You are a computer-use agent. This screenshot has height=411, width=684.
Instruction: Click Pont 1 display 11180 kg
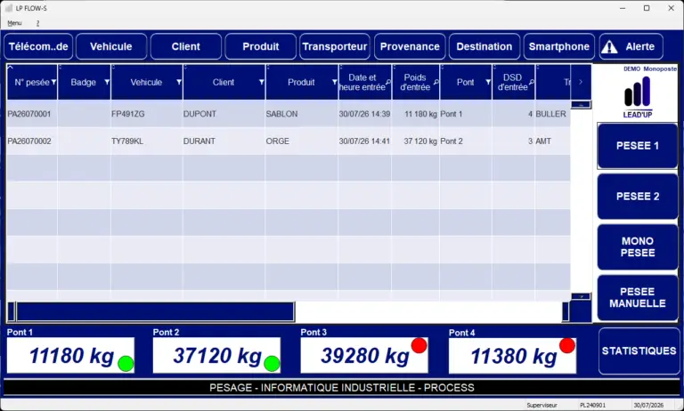(70, 356)
